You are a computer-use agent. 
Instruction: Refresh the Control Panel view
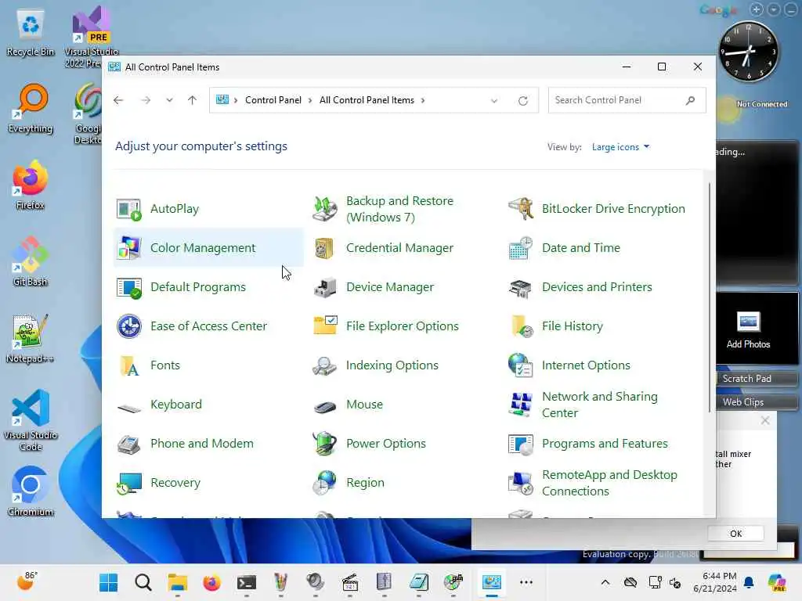(x=522, y=101)
